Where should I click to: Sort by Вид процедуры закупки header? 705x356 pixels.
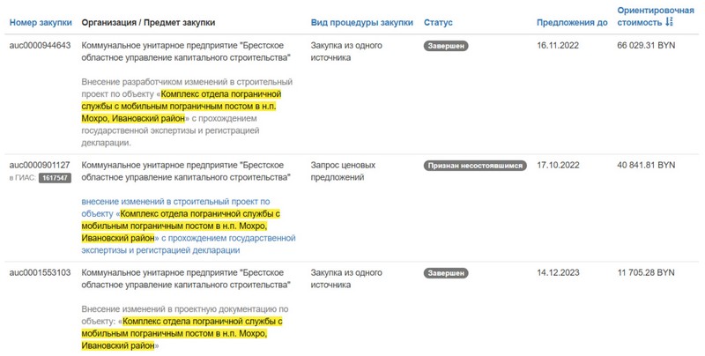pos(361,21)
